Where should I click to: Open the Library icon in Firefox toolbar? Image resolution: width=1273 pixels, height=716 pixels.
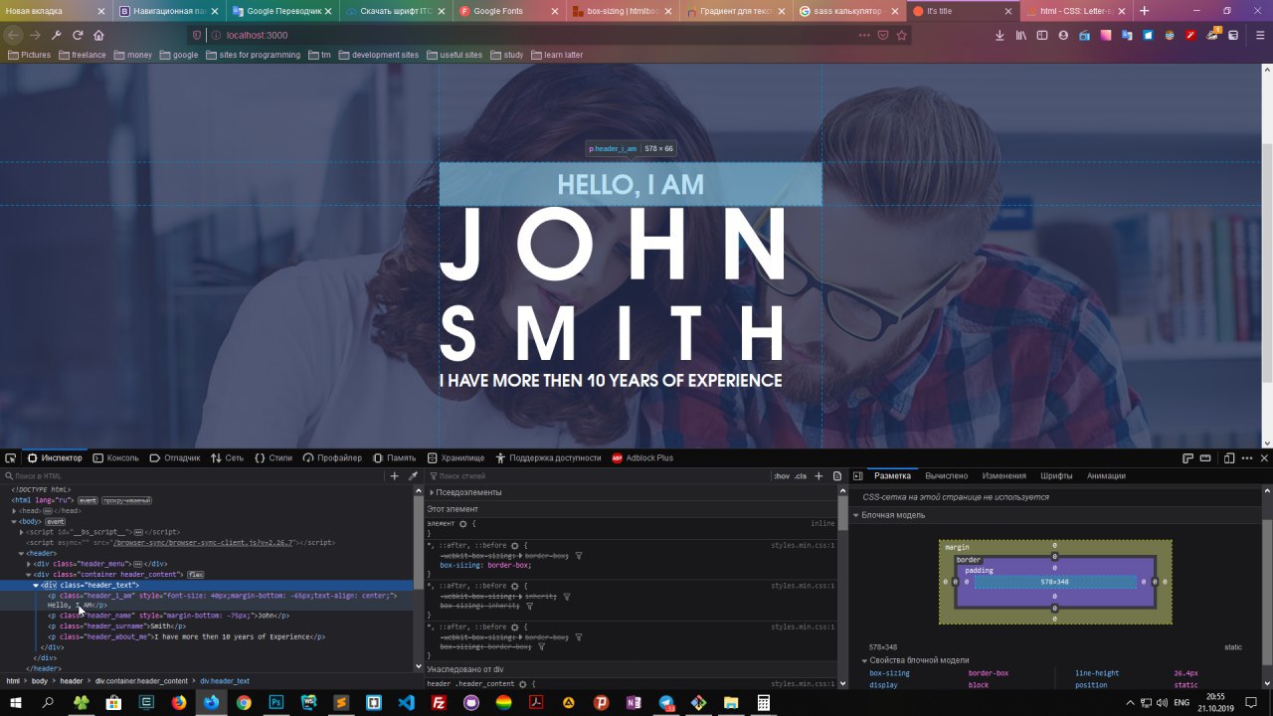1021,35
